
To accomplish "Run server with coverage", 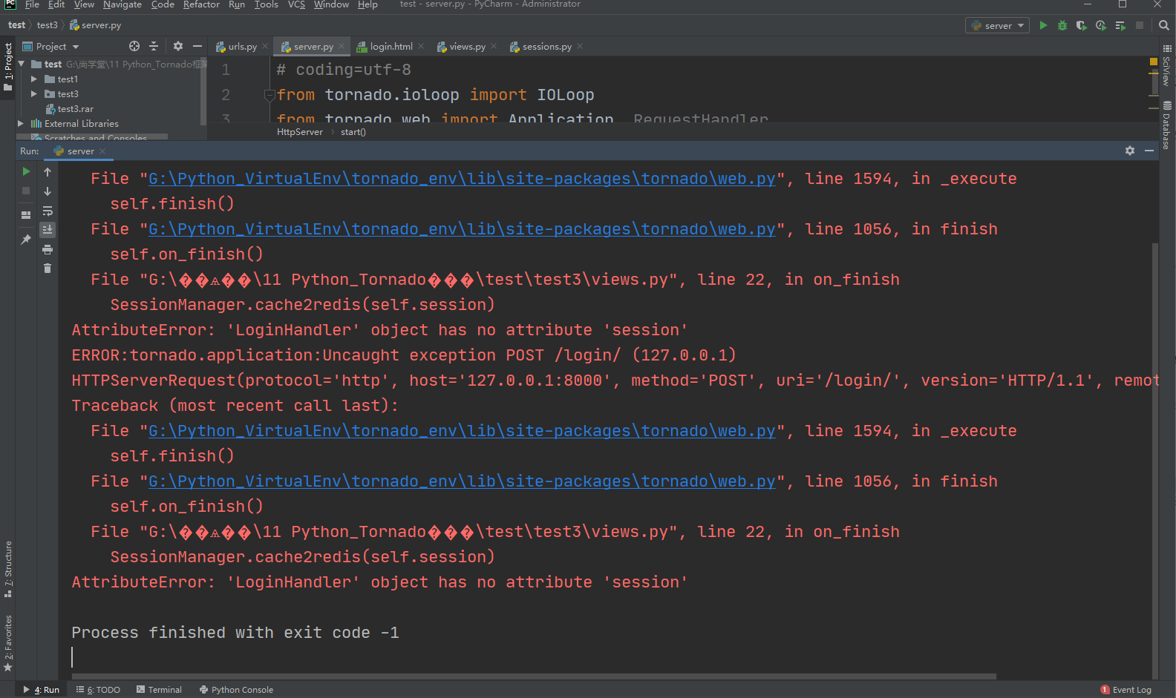I will point(1082,25).
